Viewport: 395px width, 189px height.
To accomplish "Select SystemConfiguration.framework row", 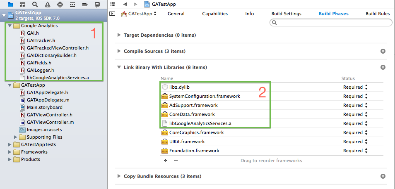I will pos(272,96).
